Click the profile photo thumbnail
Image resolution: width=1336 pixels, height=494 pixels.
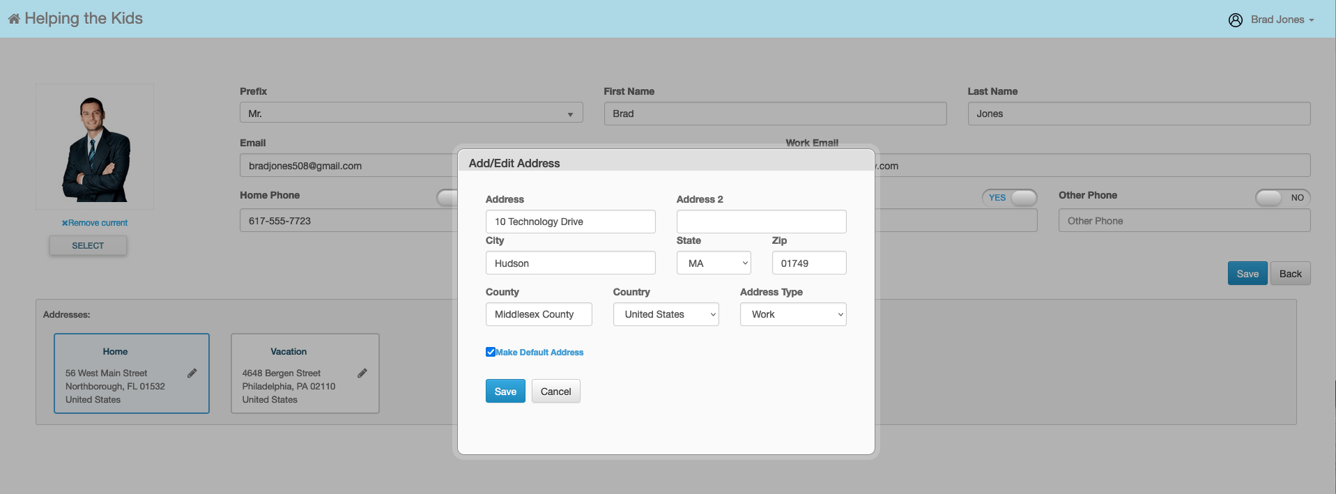pos(95,148)
